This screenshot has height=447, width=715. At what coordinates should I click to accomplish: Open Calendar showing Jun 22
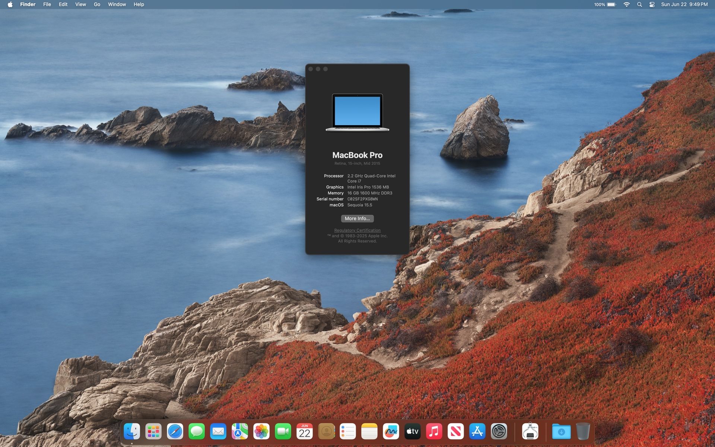click(305, 431)
